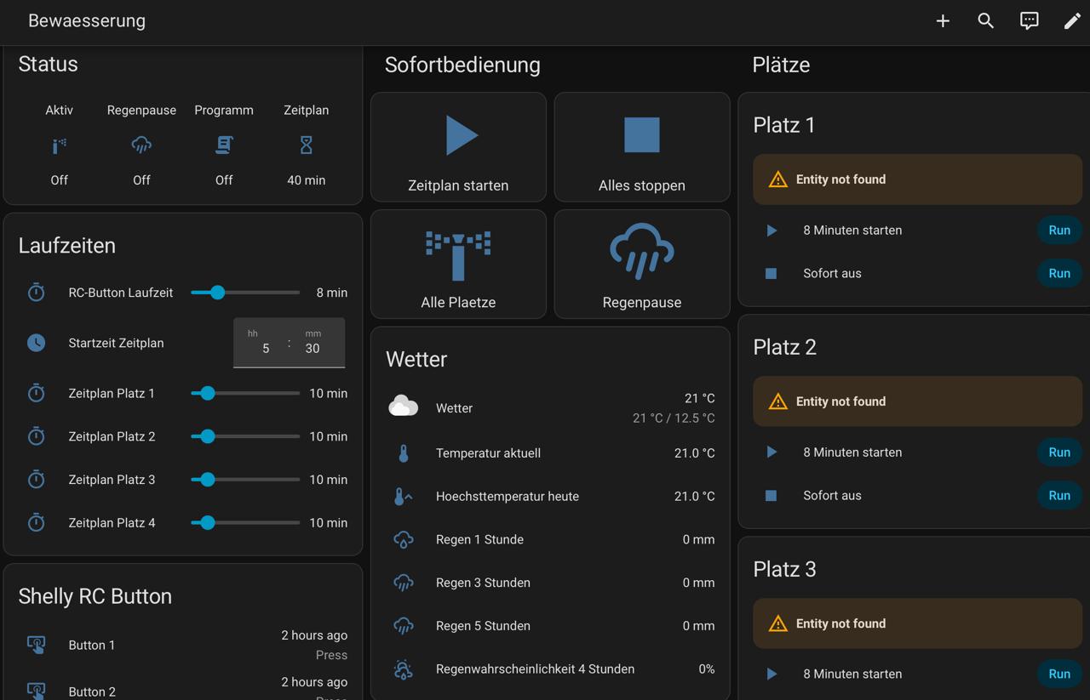Click the Button 1 row label
1090x700 pixels.
(x=92, y=646)
